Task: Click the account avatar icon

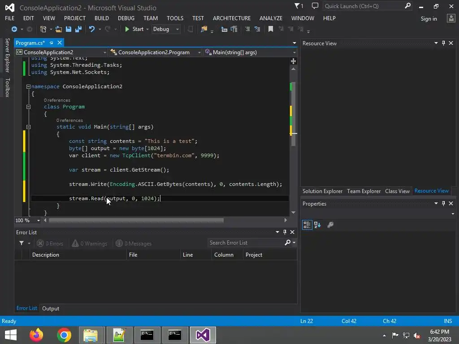Action: tap(451, 18)
